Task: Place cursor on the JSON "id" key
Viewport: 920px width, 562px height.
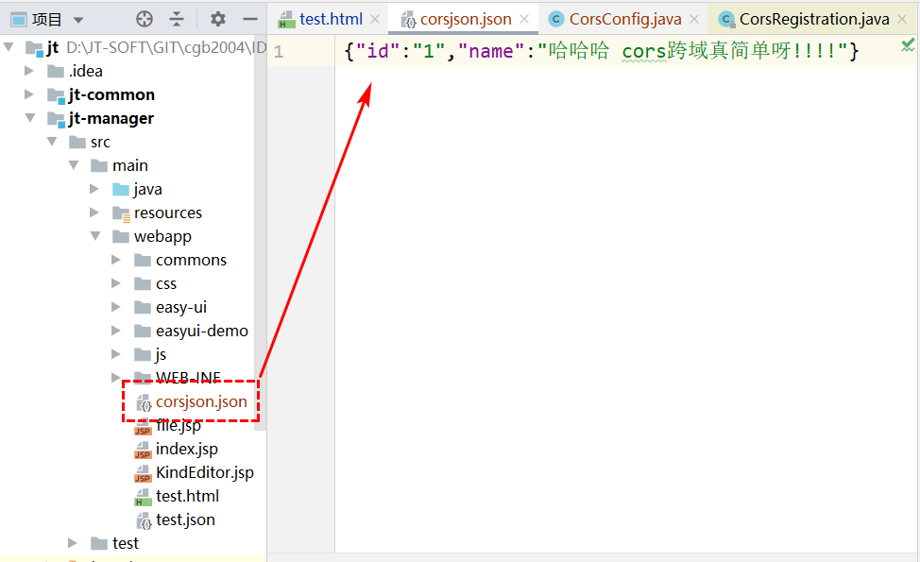Action: (x=378, y=51)
